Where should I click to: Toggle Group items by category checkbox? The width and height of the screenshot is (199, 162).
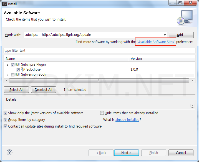pyautogui.click(x=5, y=119)
